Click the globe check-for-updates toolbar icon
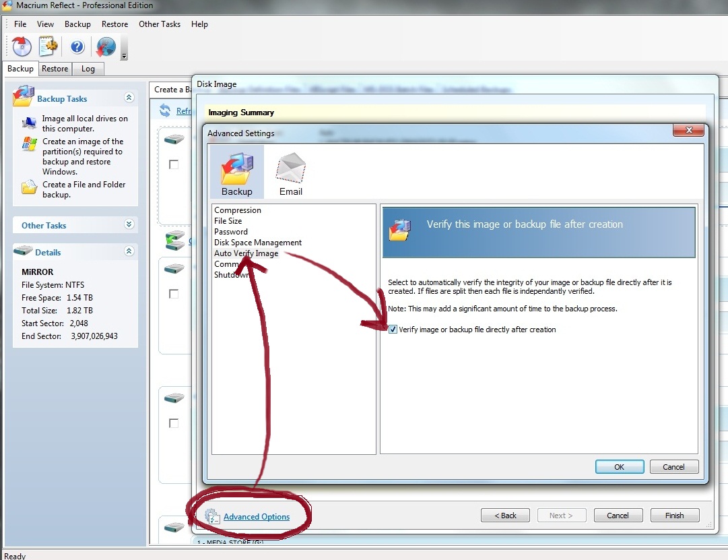728x560 pixels. pos(106,46)
